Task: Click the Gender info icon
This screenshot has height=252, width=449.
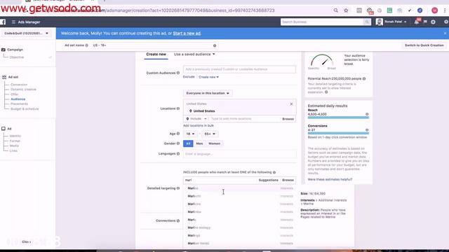Action: coord(178,143)
